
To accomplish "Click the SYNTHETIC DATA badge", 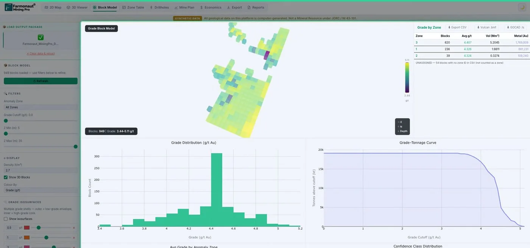I will 187,18.
